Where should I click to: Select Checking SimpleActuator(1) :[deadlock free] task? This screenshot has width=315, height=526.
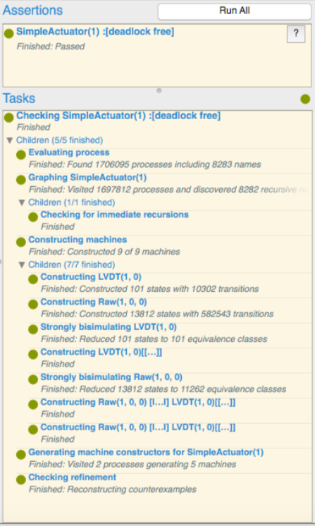click(118, 116)
